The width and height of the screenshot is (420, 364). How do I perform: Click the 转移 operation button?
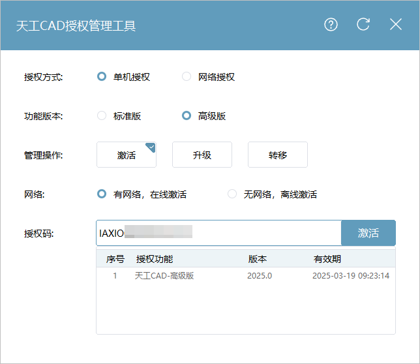(x=278, y=155)
